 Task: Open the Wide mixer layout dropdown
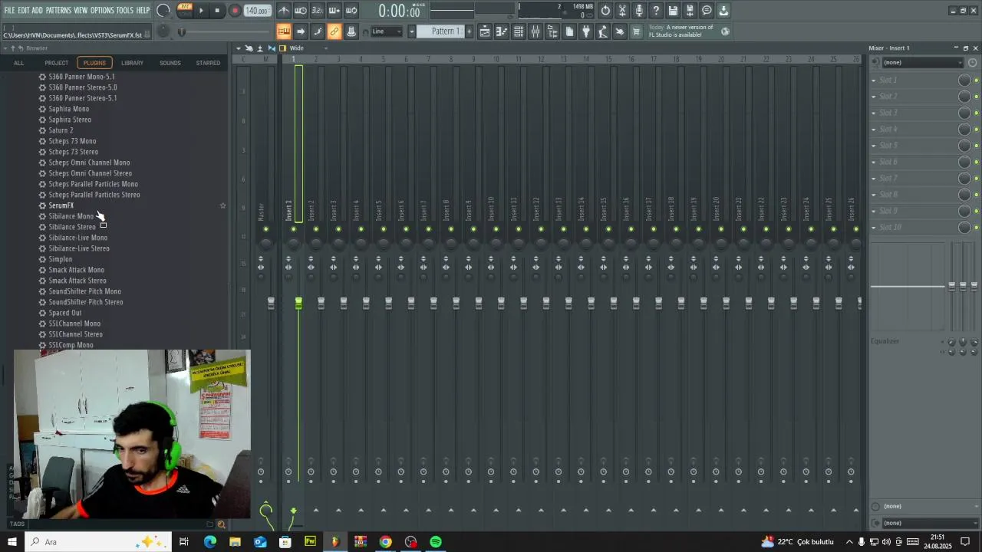(x=308, y=48)
